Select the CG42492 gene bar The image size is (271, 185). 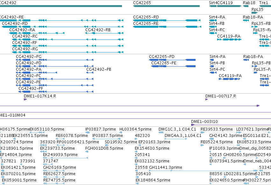click(61, 6)
